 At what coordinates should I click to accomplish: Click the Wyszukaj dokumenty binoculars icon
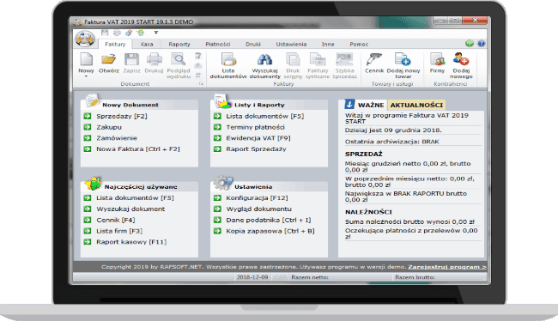click(x=264, y=59)
